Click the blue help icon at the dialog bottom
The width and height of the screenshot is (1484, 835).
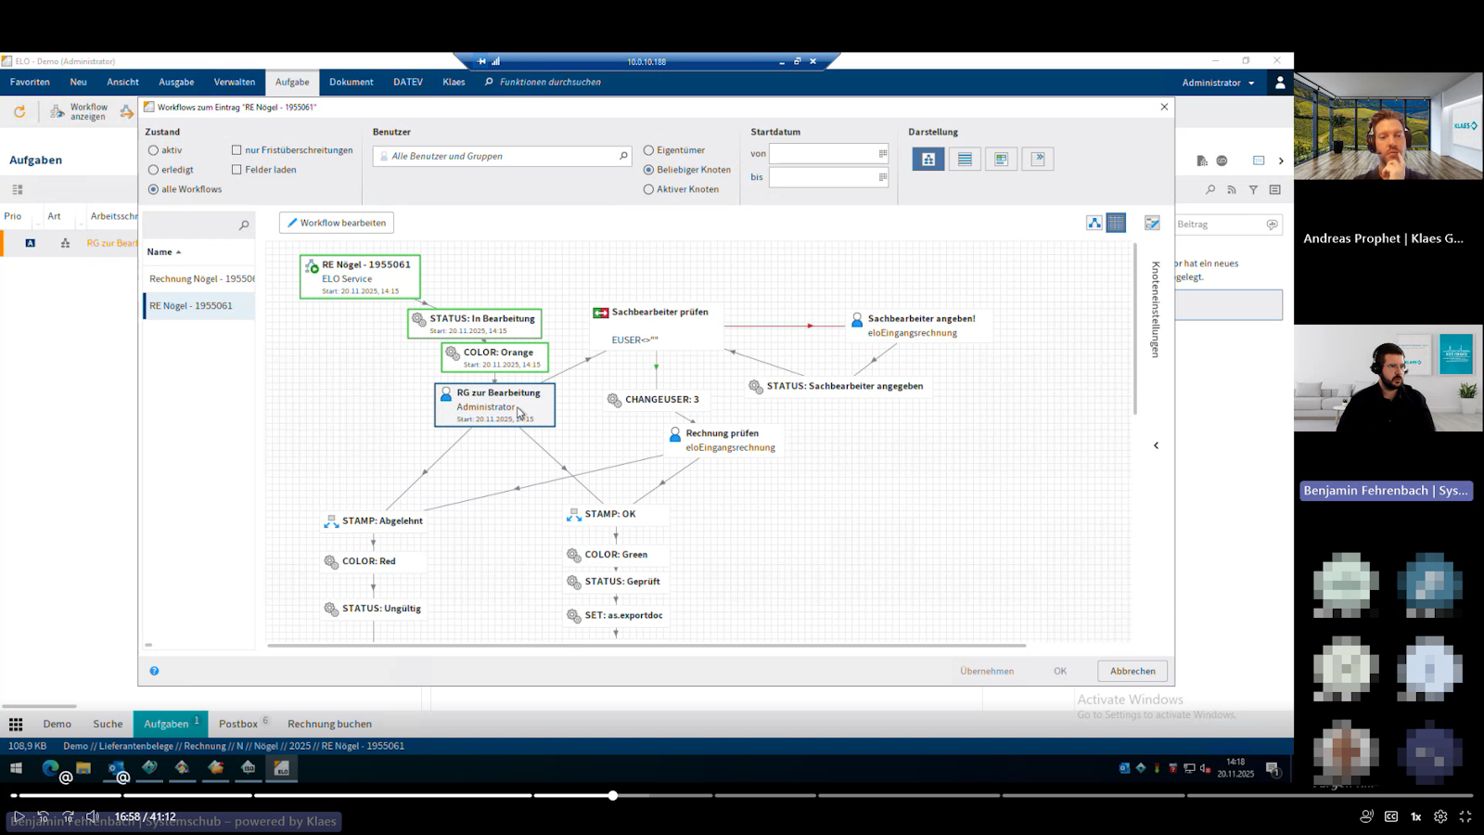154,671
